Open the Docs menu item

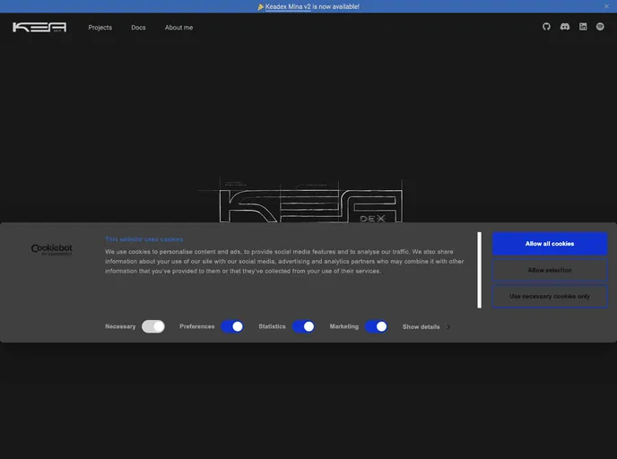pyautogui.click(x=138, y=28)
